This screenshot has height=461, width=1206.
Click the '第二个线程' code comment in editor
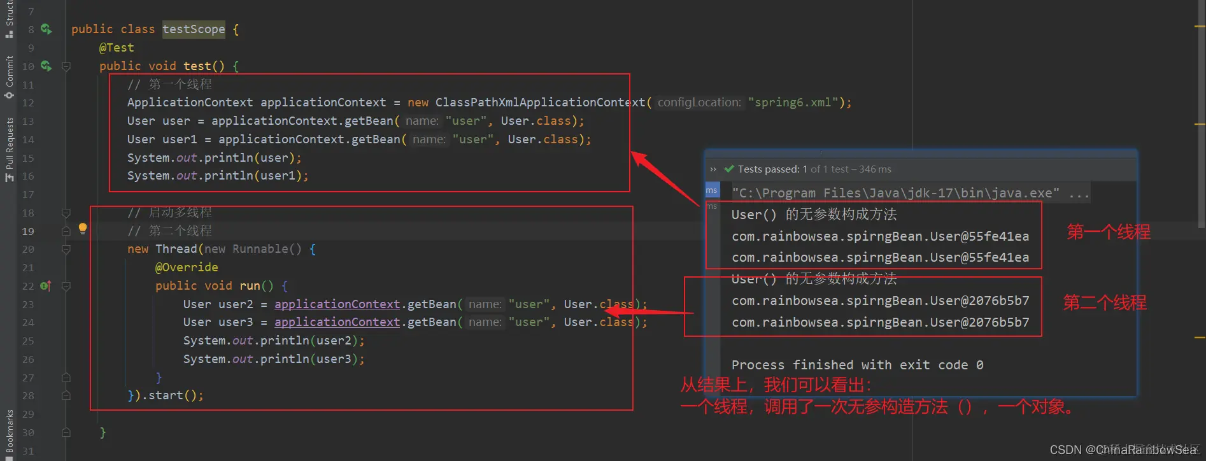click(x=169, y=231)
